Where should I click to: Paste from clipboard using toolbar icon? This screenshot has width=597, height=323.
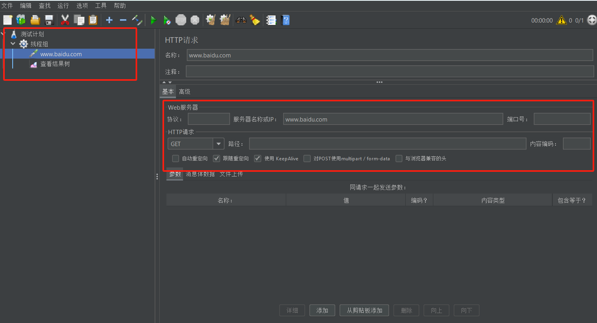point(93,20)
